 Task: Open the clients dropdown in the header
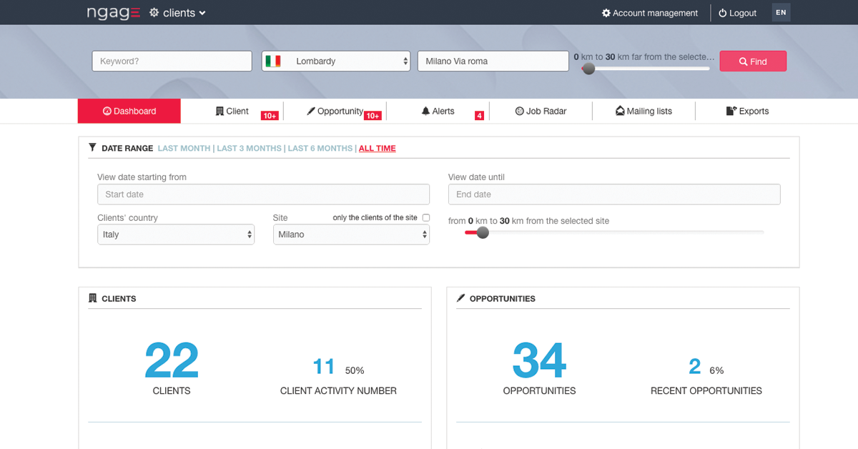[x=177, y=12]
